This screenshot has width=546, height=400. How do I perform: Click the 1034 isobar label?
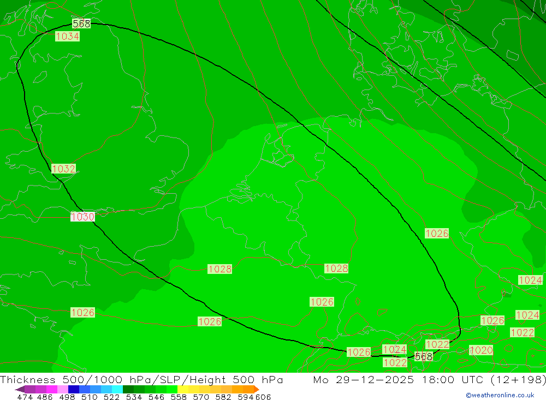(x=68, y=36)
